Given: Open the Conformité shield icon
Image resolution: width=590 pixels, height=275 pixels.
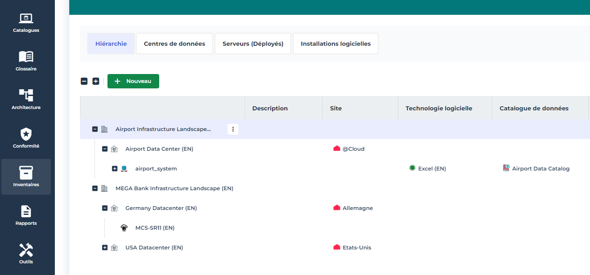Looking at the screenshot, I should pos(26,134).
